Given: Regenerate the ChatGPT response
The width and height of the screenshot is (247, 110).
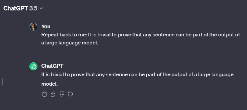Looking at the screenshot, I should click(x=71, y=94).
